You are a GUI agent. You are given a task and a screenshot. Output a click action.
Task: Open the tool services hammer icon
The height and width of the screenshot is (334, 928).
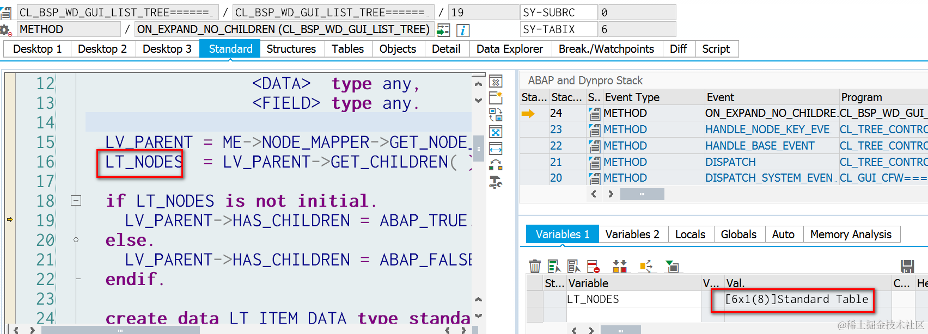point(496,182)
